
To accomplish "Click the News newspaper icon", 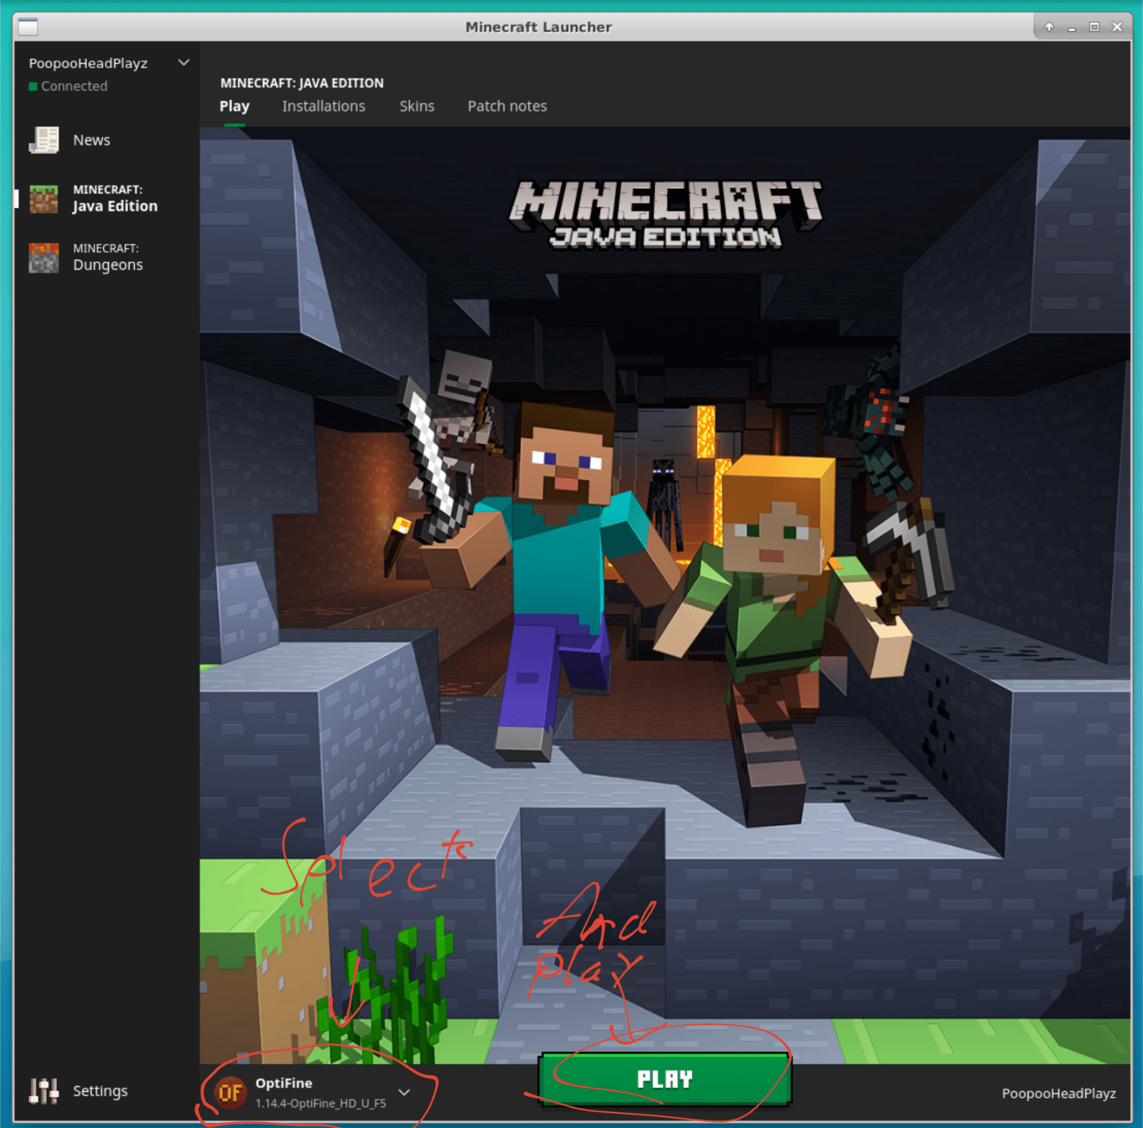I will point(44,140).
